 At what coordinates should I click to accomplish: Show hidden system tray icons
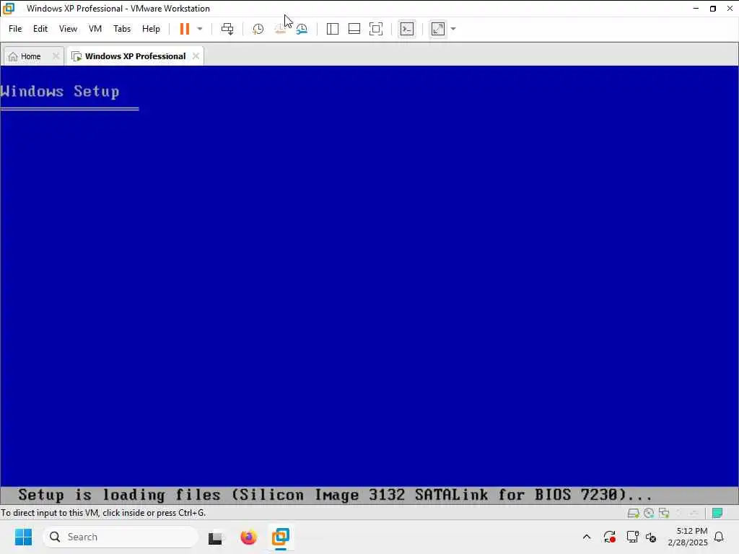pos(587,537)
